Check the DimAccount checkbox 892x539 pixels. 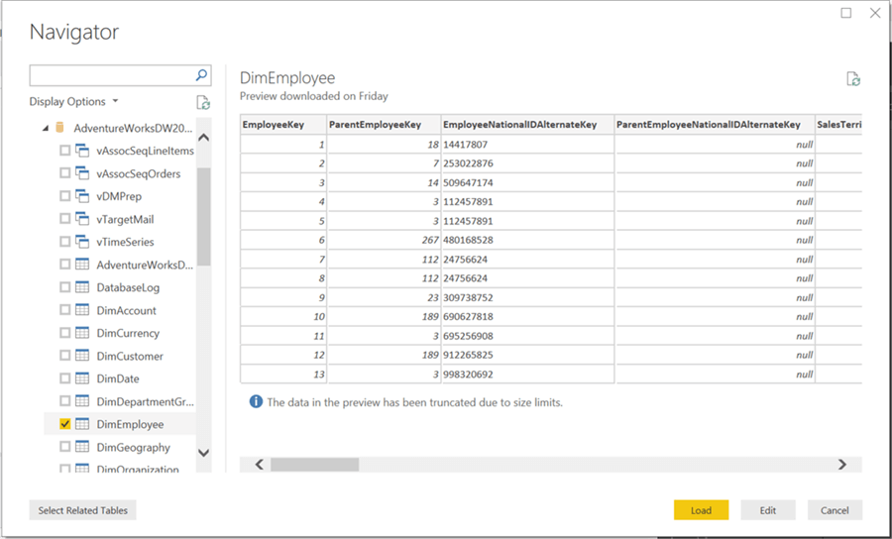[x=64, y=310]
